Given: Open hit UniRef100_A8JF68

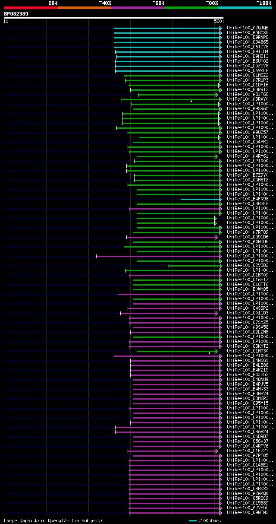Looking at the screenshot, I should click(x=248, y=94).
